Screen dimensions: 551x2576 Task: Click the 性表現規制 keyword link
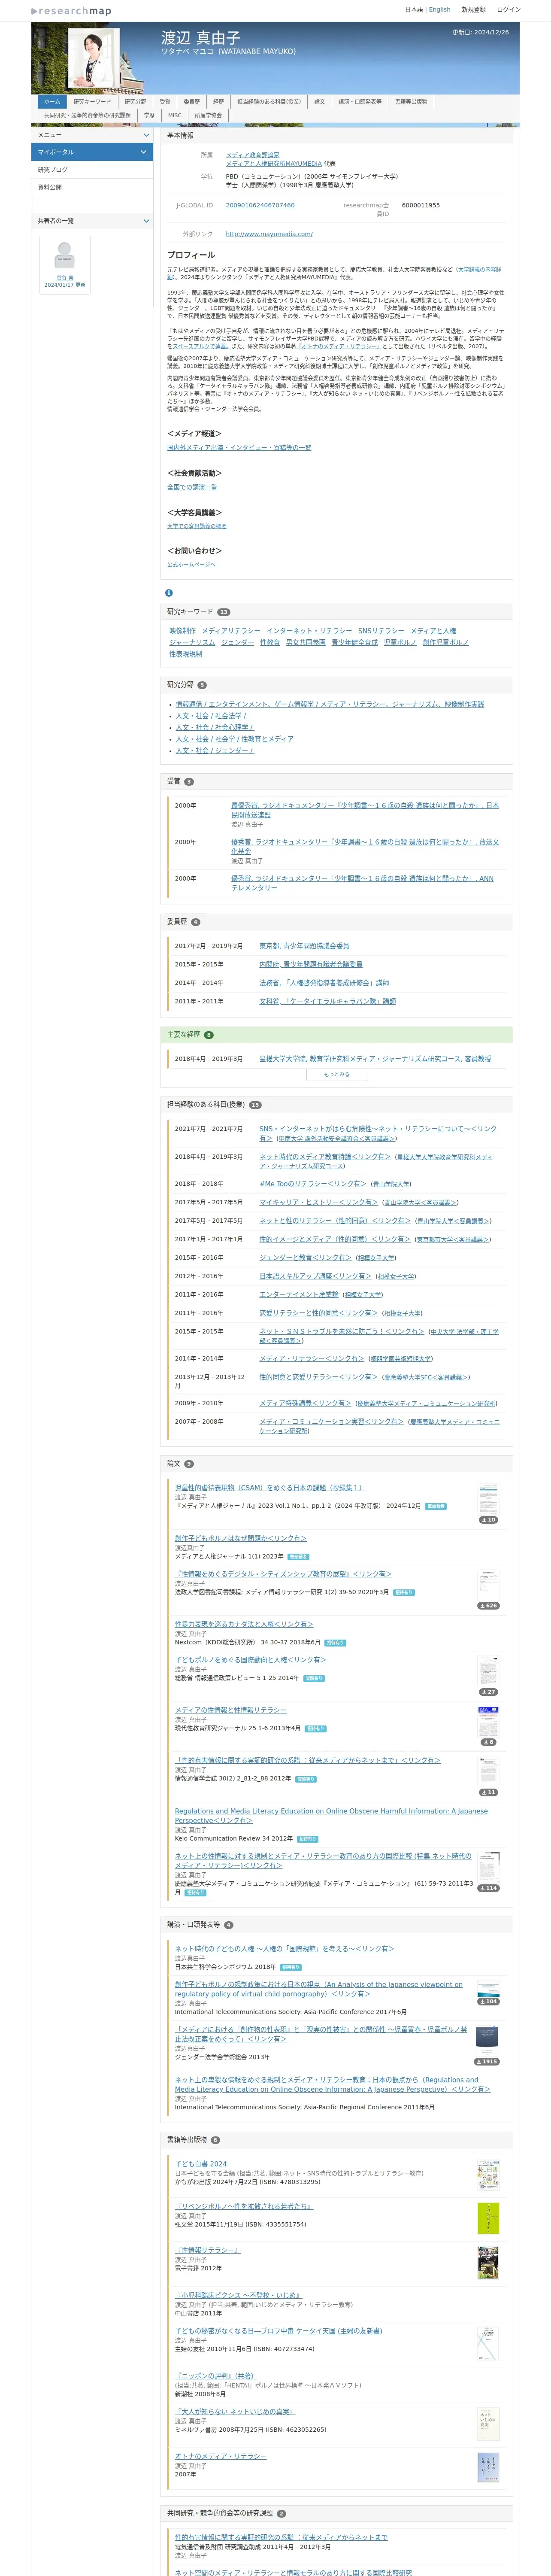[185, 654]
